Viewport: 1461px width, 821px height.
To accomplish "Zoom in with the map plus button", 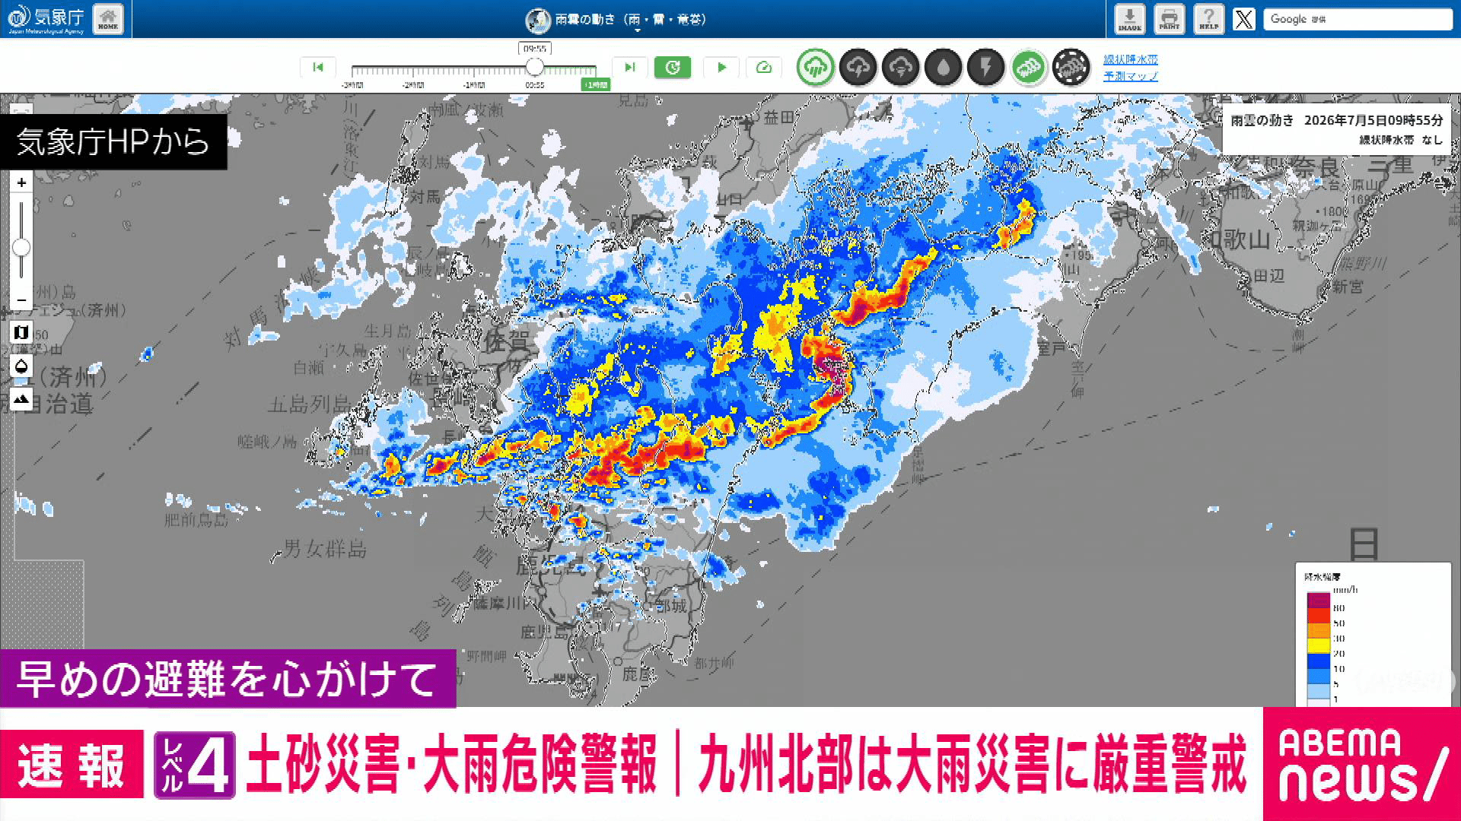I will 21,182.
